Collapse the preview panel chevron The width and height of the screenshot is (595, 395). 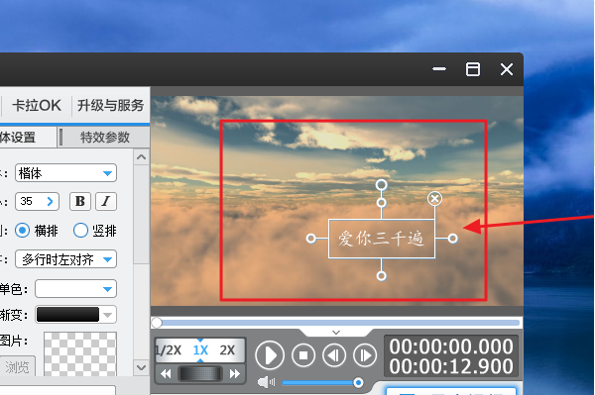click(336, 332)
